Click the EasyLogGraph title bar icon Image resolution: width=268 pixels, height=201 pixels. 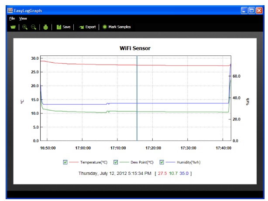(10, 10)
